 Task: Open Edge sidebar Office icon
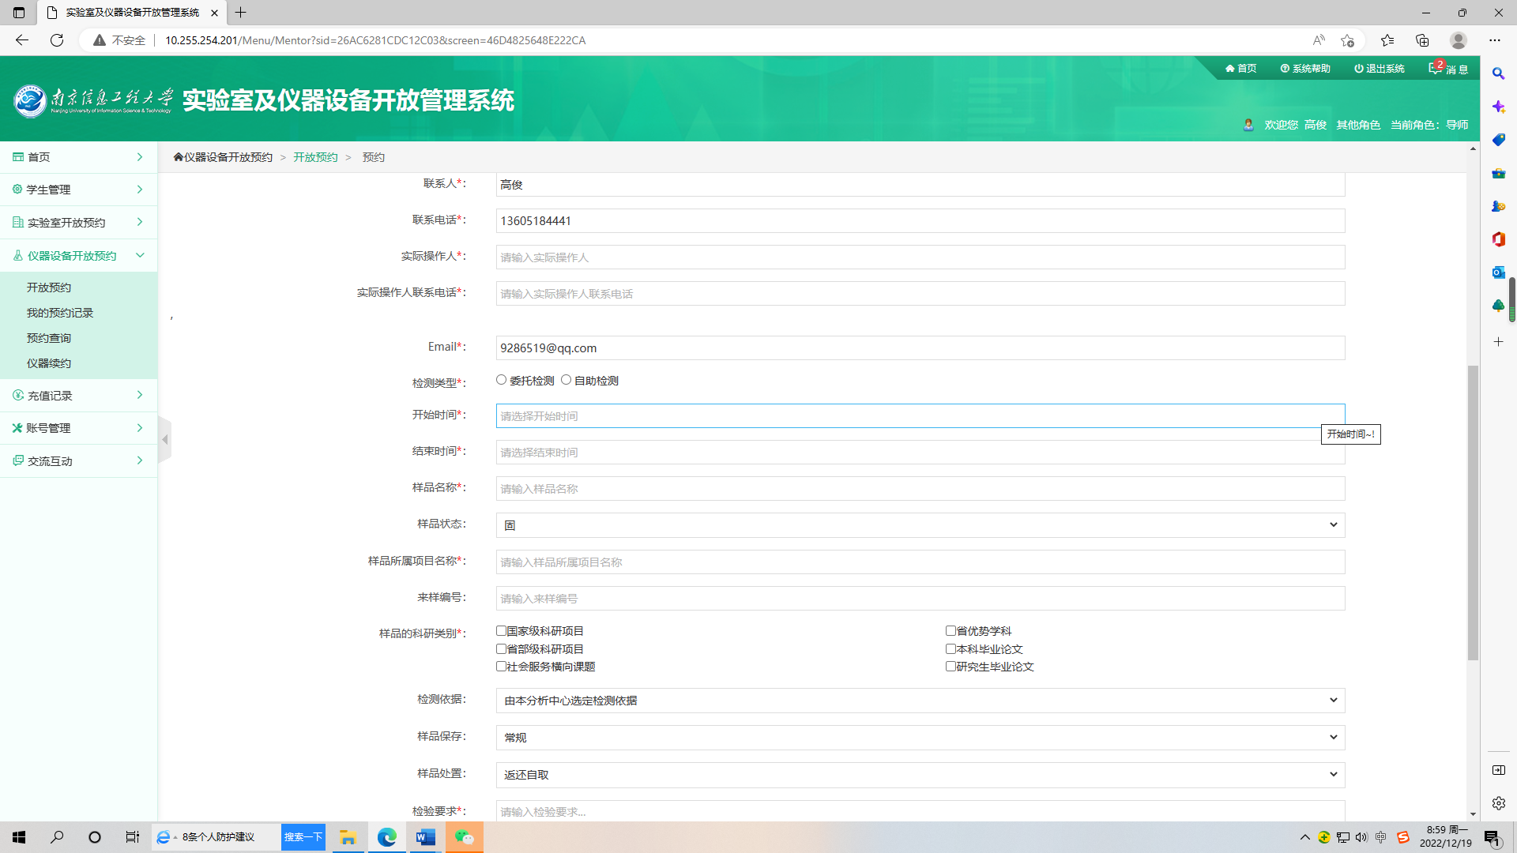(x=1498, y=239)
